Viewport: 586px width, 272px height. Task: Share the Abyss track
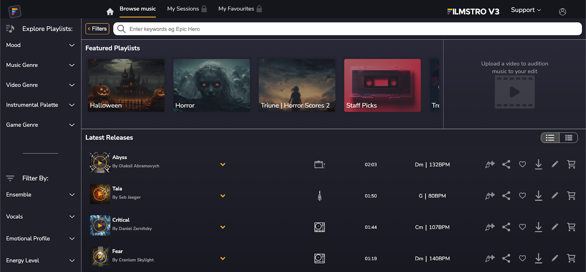click(506, 164)
